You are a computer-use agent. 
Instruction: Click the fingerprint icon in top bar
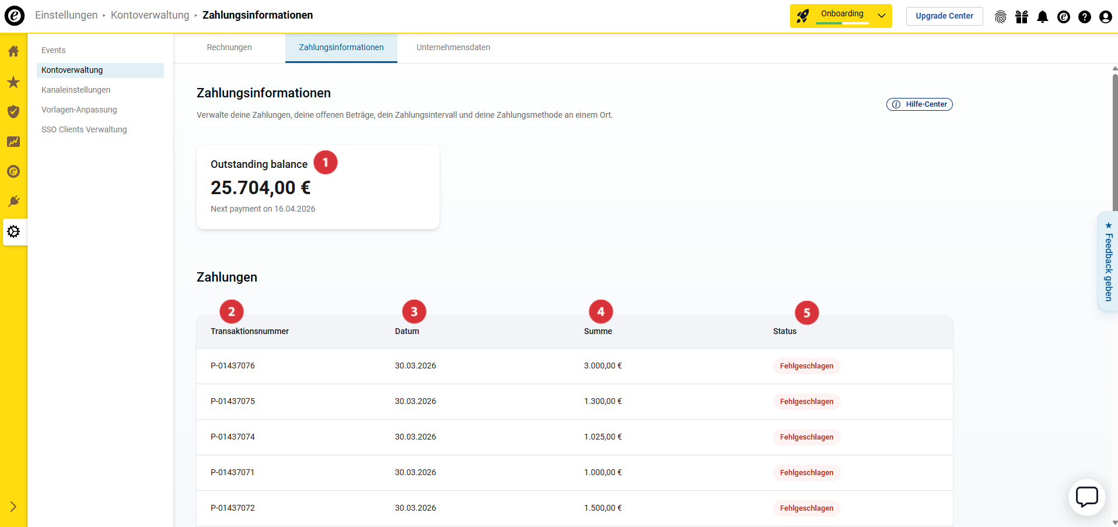pos(1001,17)
